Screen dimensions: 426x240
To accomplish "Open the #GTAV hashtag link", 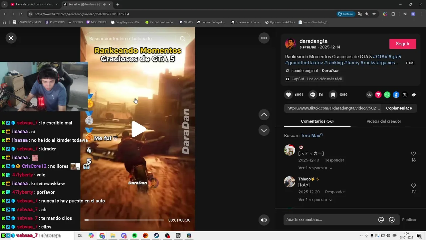I will (x=380, y=57).
